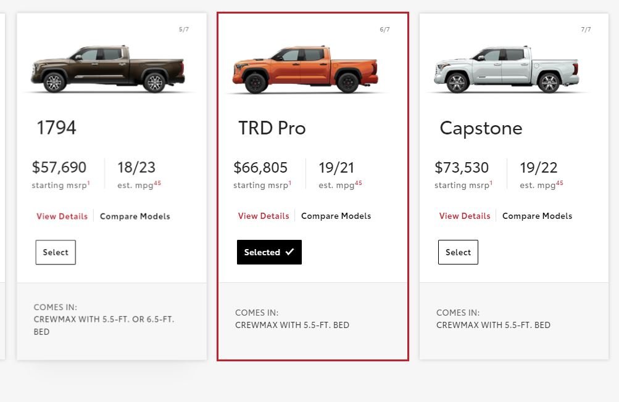Click the TRD Pro model title
The image size is (619, 402).
pyautogui.click(x=272, y=128)
